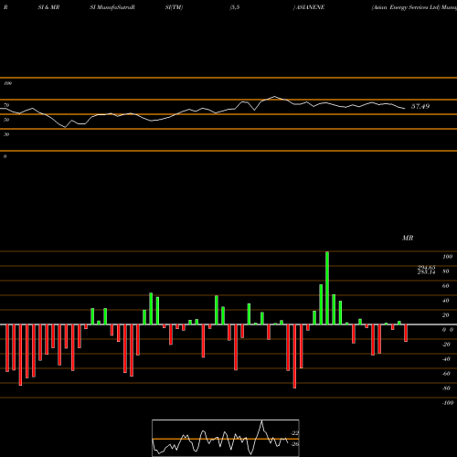Open the mini overview chart at bottom
457x457 pixels.
click(x=226, y=438)
